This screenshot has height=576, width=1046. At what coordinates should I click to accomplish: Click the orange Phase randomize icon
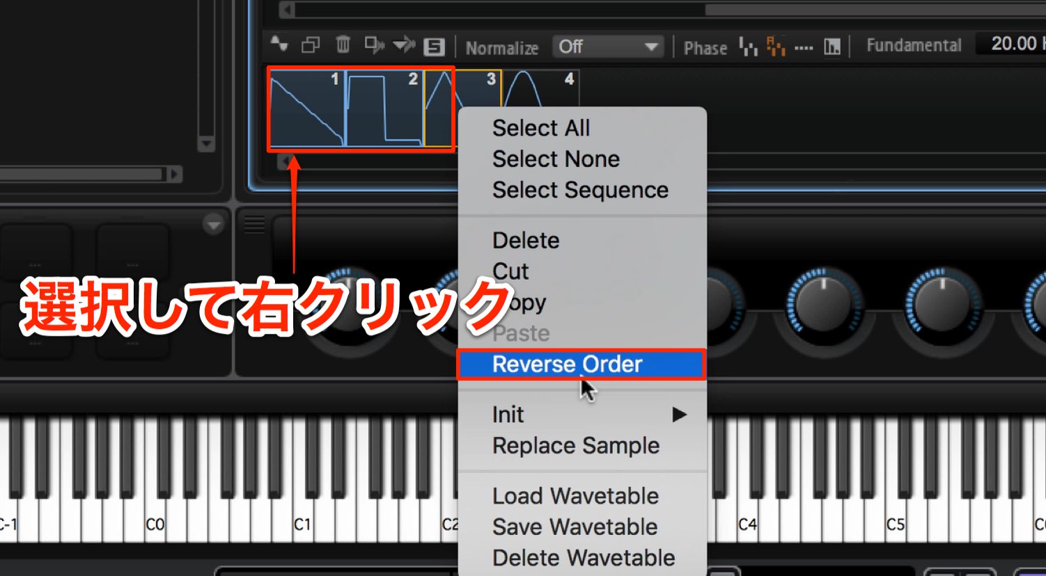(x=775, y=47)
